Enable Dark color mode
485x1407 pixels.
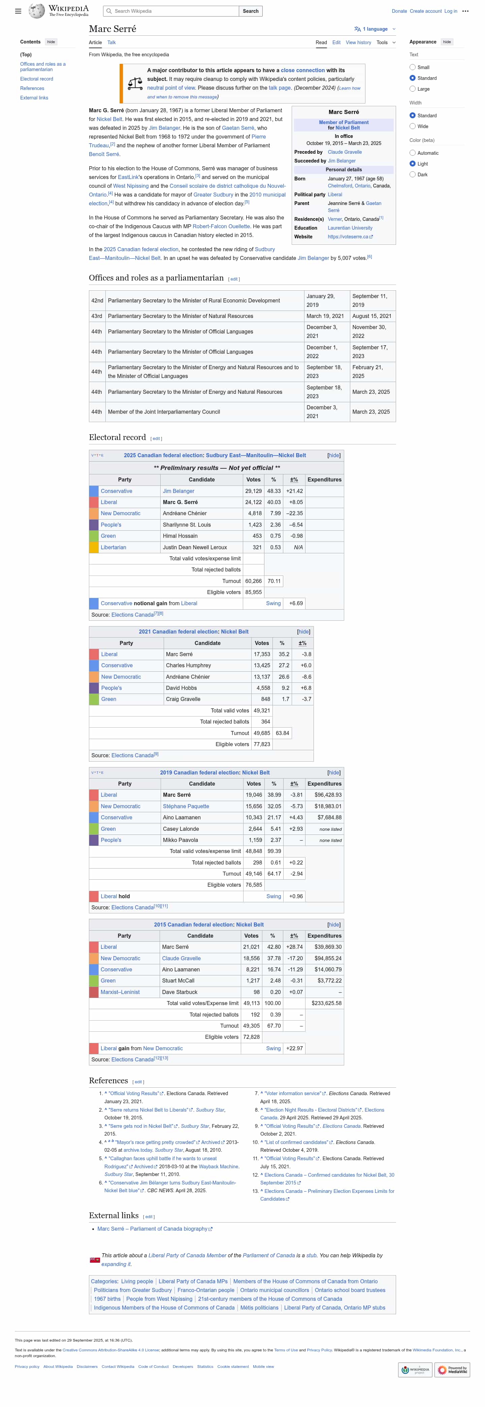coord(413,175)
